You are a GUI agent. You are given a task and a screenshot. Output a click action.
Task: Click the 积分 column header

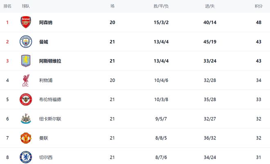pos(259,7)
